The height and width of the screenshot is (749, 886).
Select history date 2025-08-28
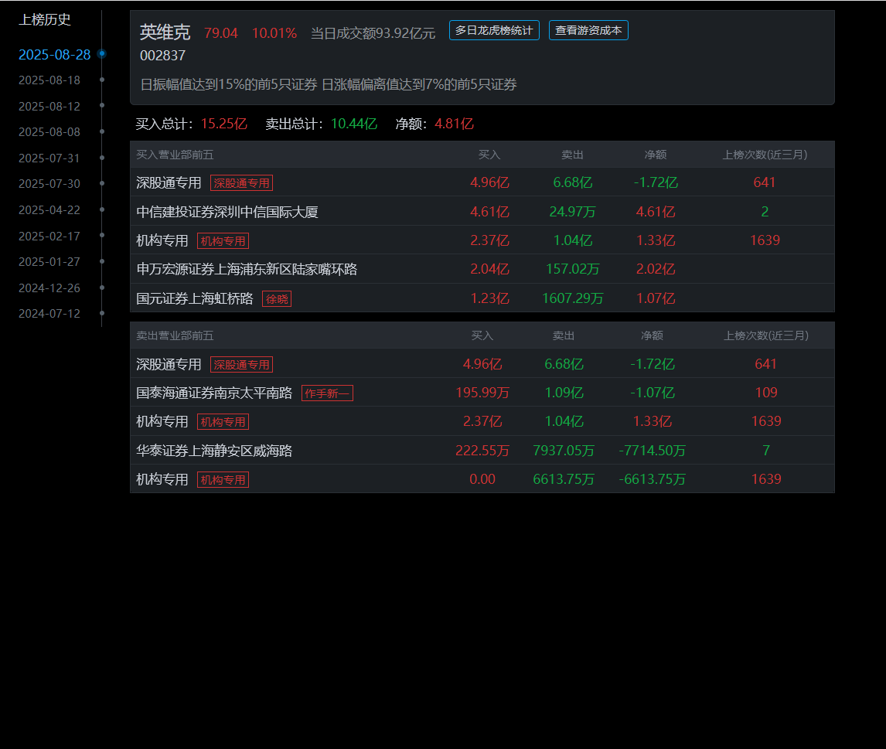[54, 55]
